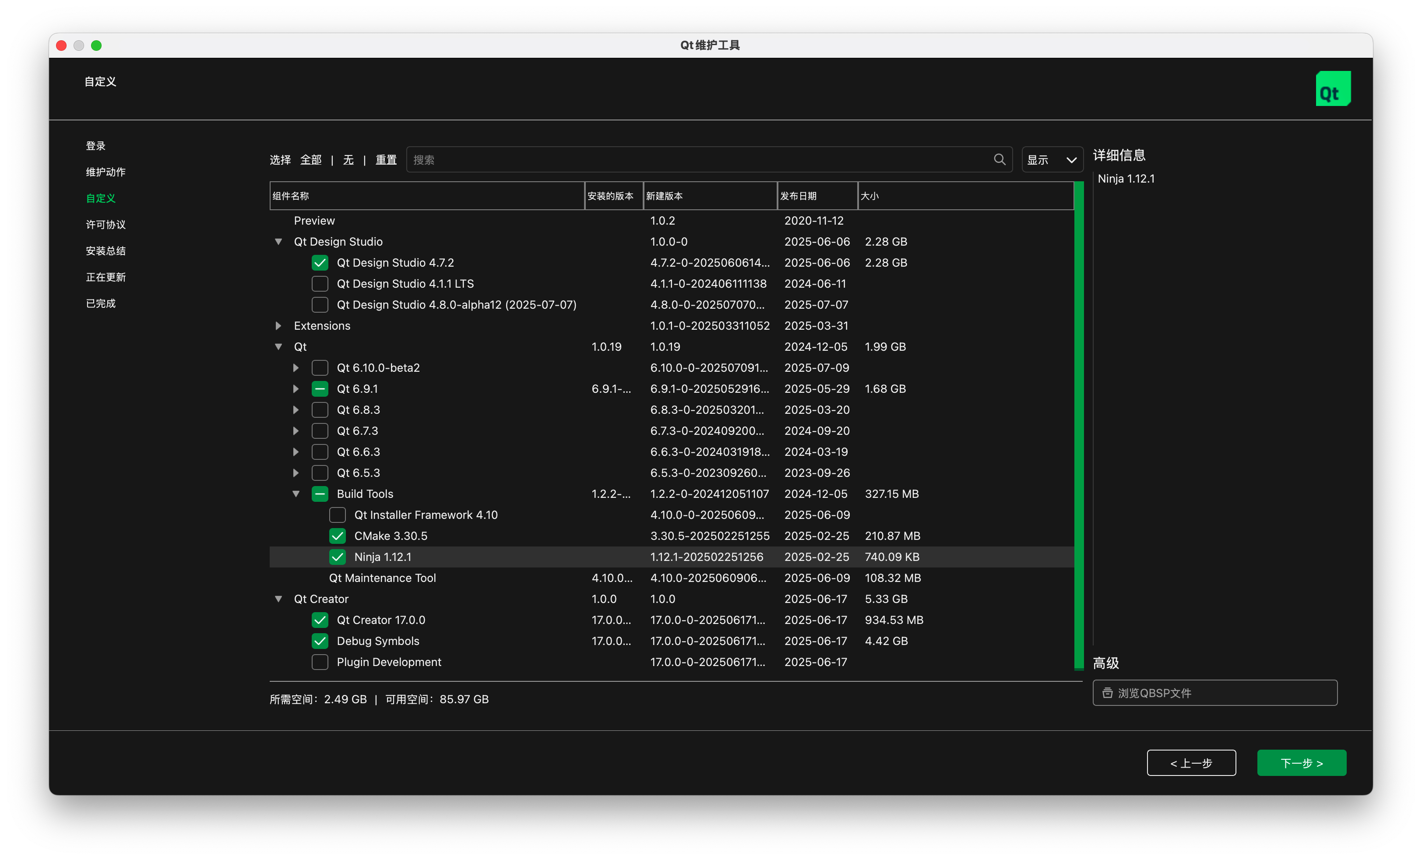Click 无 to deselect all components

348,159
